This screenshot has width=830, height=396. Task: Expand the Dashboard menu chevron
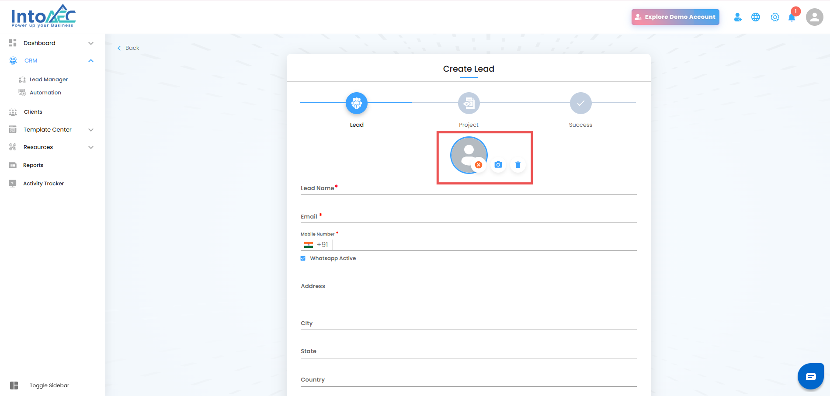(x=91, y=43)
